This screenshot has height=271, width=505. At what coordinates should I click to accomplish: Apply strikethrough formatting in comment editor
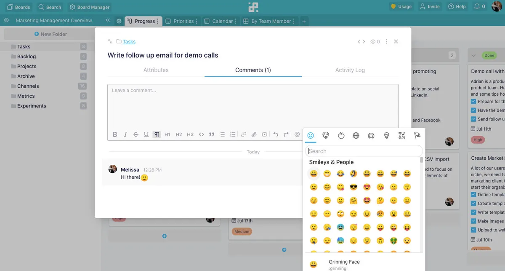[136, 134]
